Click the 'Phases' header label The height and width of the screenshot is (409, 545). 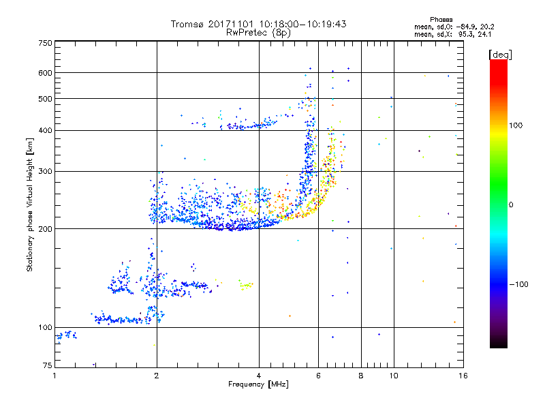click(441, 20)
